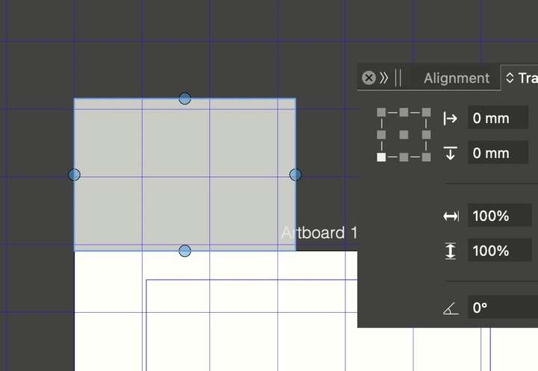Switch to the Alignment tab
The height and width of the screenshot is (371, 538).
click(x=456, y=78)
